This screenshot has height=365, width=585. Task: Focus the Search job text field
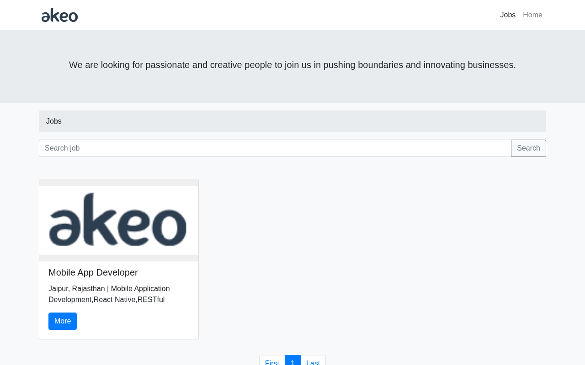click(275, 148)
